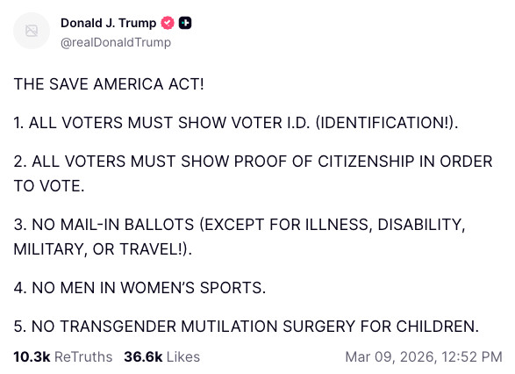This screenshot has height=374, width=515.
Task: Click the red verified checkmark badge
Action: [168, 23]
